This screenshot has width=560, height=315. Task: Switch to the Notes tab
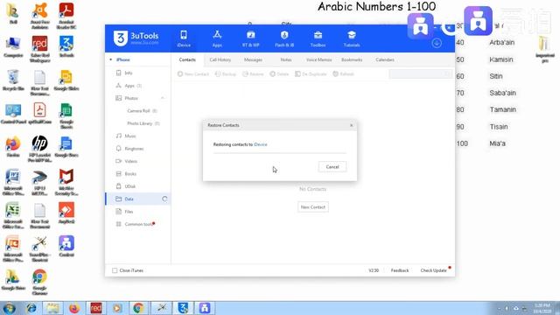coord(286,59)
